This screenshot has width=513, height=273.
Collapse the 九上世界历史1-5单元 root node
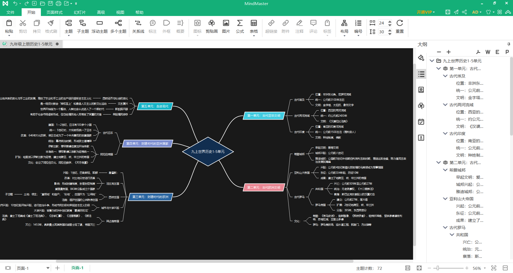432,61
